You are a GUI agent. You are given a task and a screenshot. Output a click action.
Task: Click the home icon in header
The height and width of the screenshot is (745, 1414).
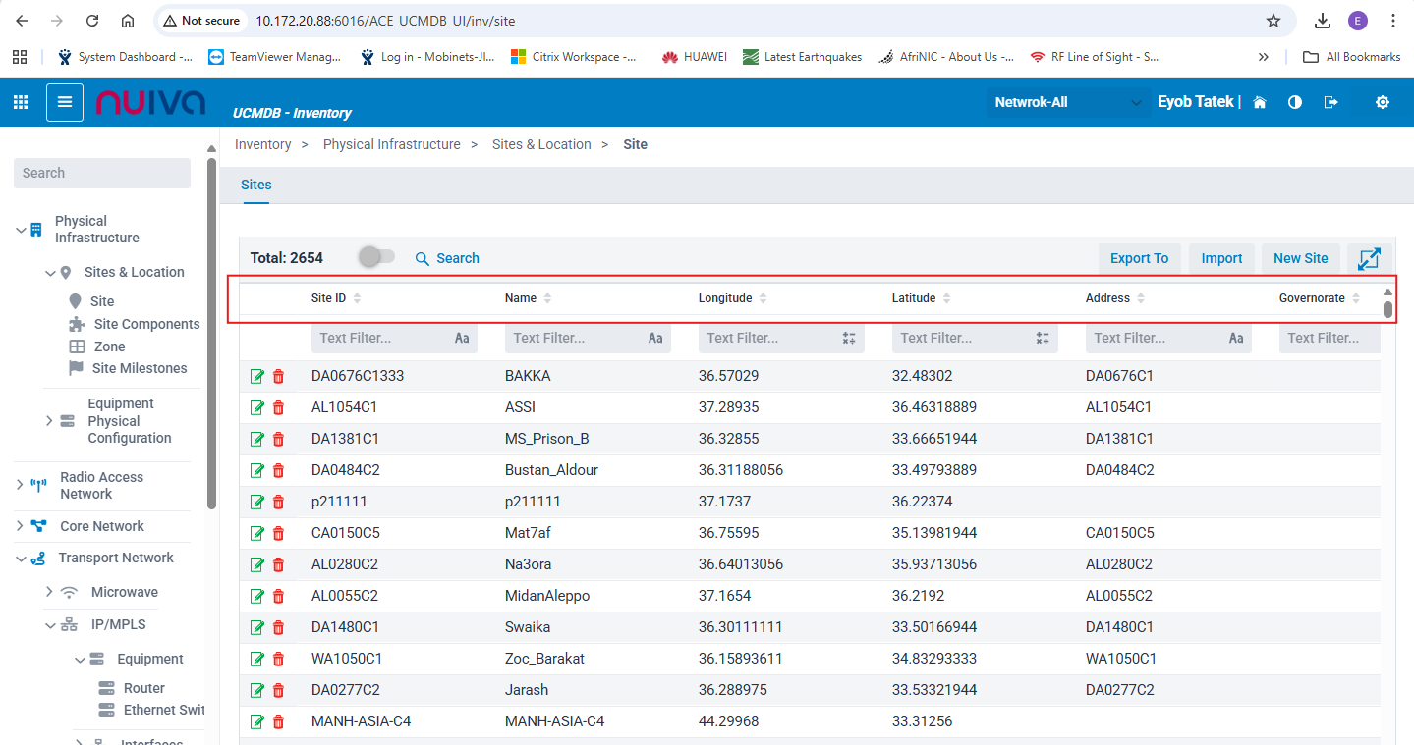point(1260,102)
